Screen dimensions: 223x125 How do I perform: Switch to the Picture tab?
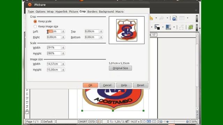pos(74,11)
